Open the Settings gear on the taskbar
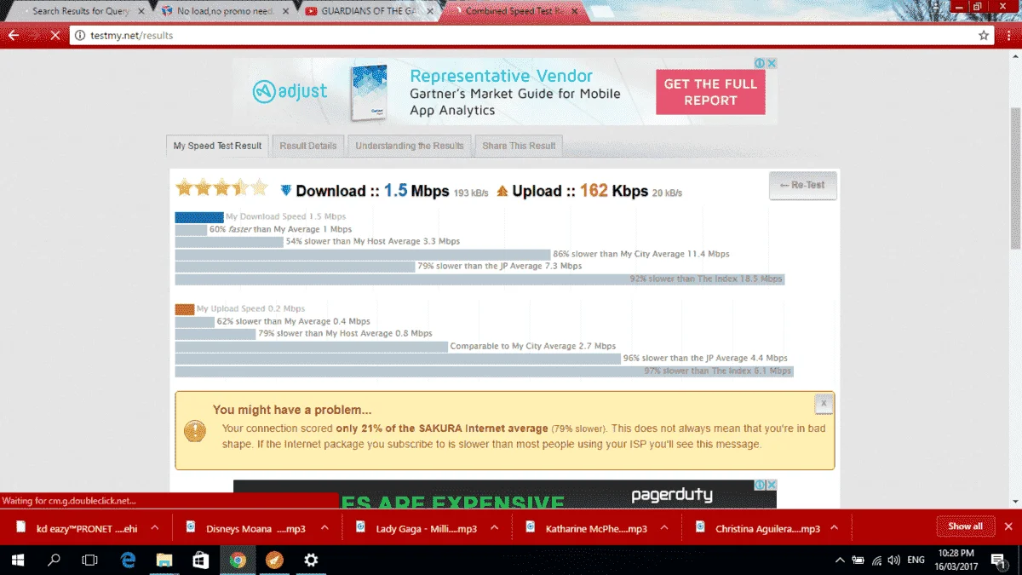The height and width of the screenshot is (575, 1022). click(311, 560)
